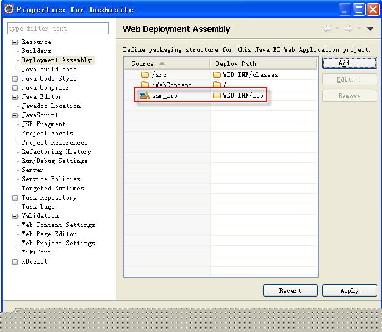Expand the Task Repository node

[15, 198]
